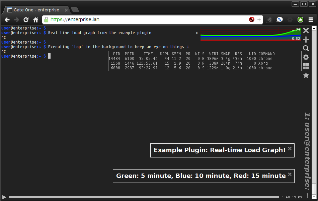
Task: Open the chat bubble phone extension
Action: click(280, 19)
